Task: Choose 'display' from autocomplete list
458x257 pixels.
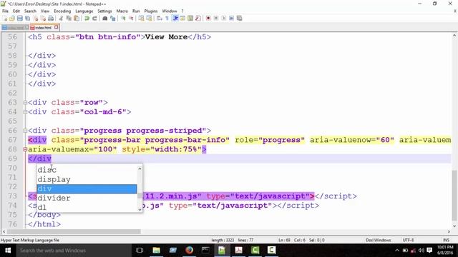Action: (x=87, y=179)
